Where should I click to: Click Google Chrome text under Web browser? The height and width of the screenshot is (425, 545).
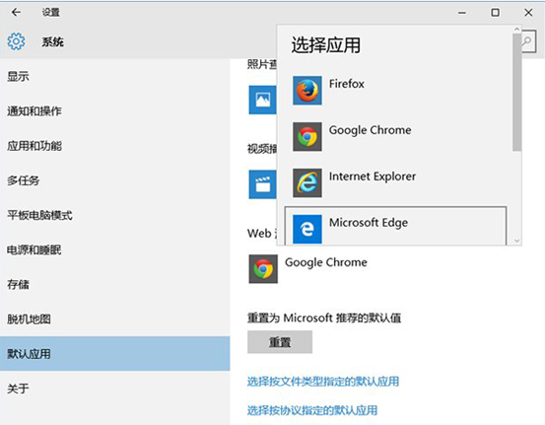tap(326, 262)
